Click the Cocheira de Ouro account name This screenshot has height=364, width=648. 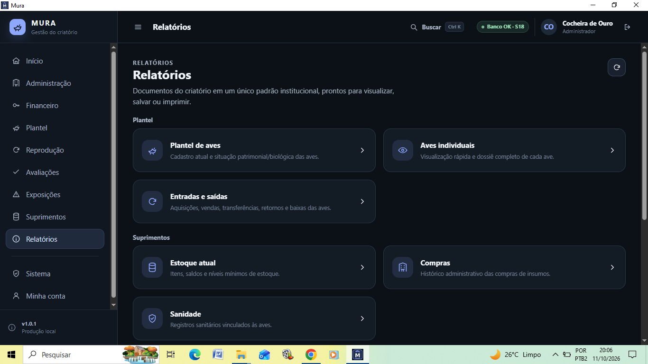pyautogui.click(x=587, y=23)
